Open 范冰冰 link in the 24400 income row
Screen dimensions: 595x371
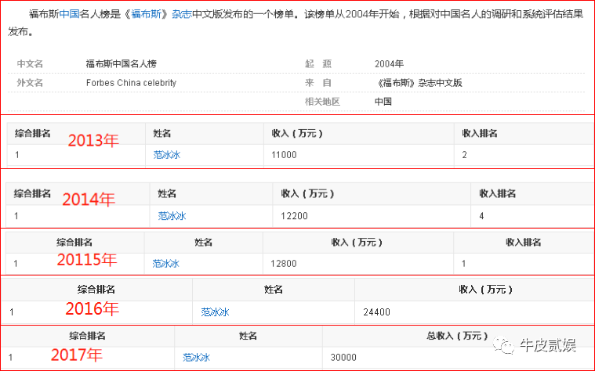215,312
